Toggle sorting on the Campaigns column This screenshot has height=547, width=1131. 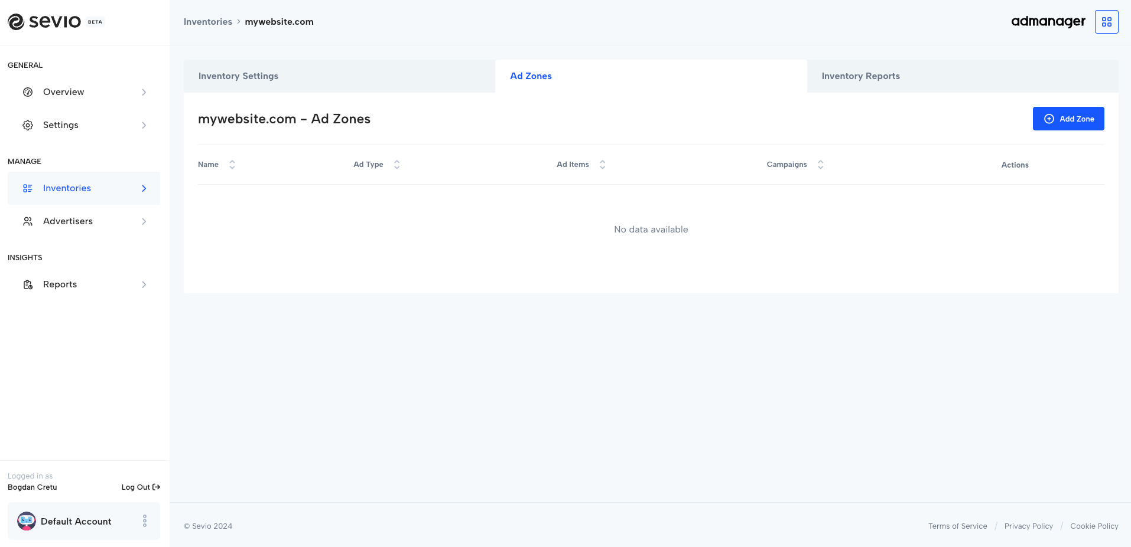820,164
